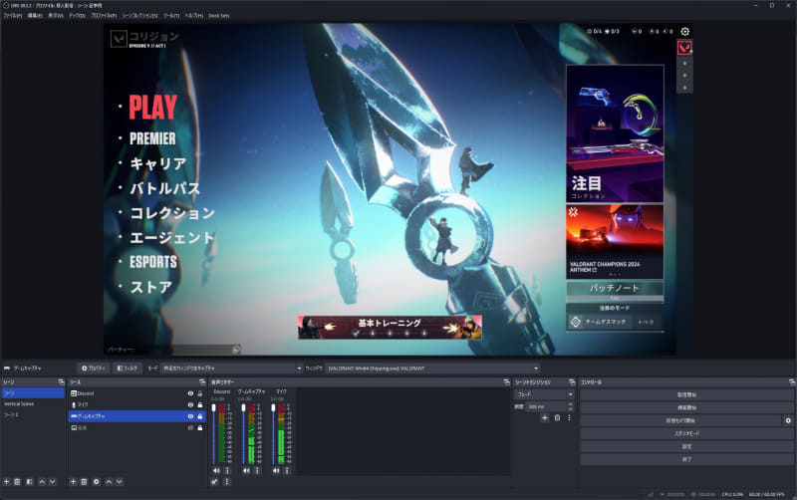Open Deck Sets menu
This screenshot has width=797, height=500.
(218, 16)
